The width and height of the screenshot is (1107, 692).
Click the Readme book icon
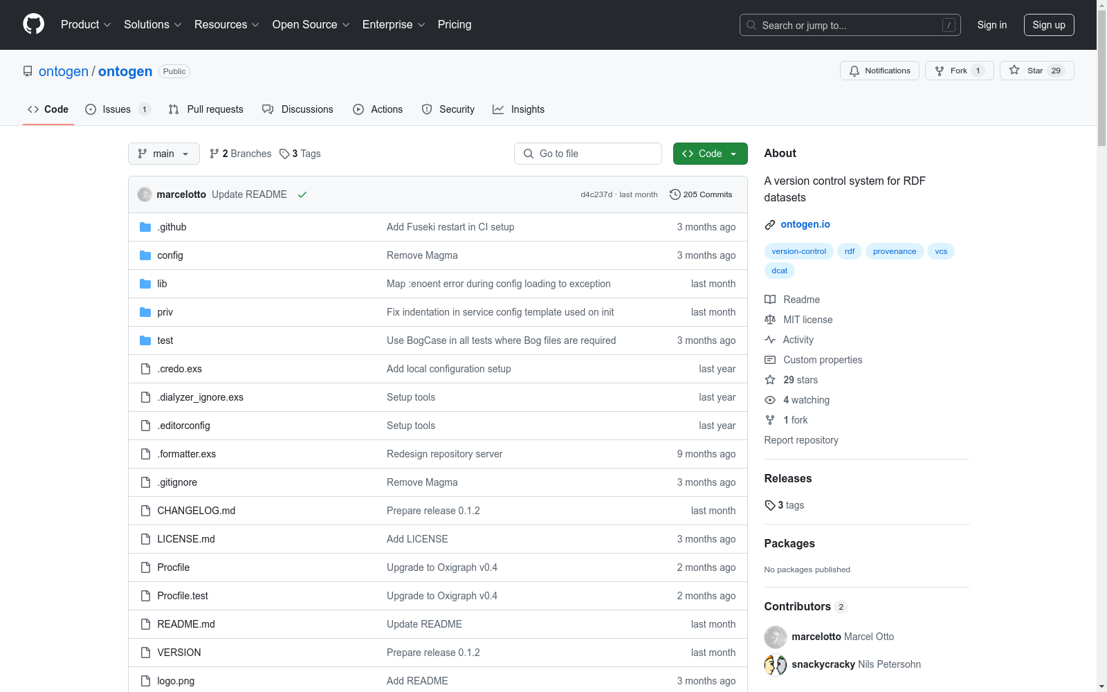(770, 300)
